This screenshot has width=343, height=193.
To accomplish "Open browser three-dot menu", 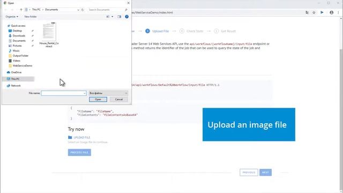I will [x=338, y=12].
